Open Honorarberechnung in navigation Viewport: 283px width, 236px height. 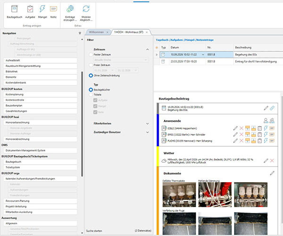(40, 122)
